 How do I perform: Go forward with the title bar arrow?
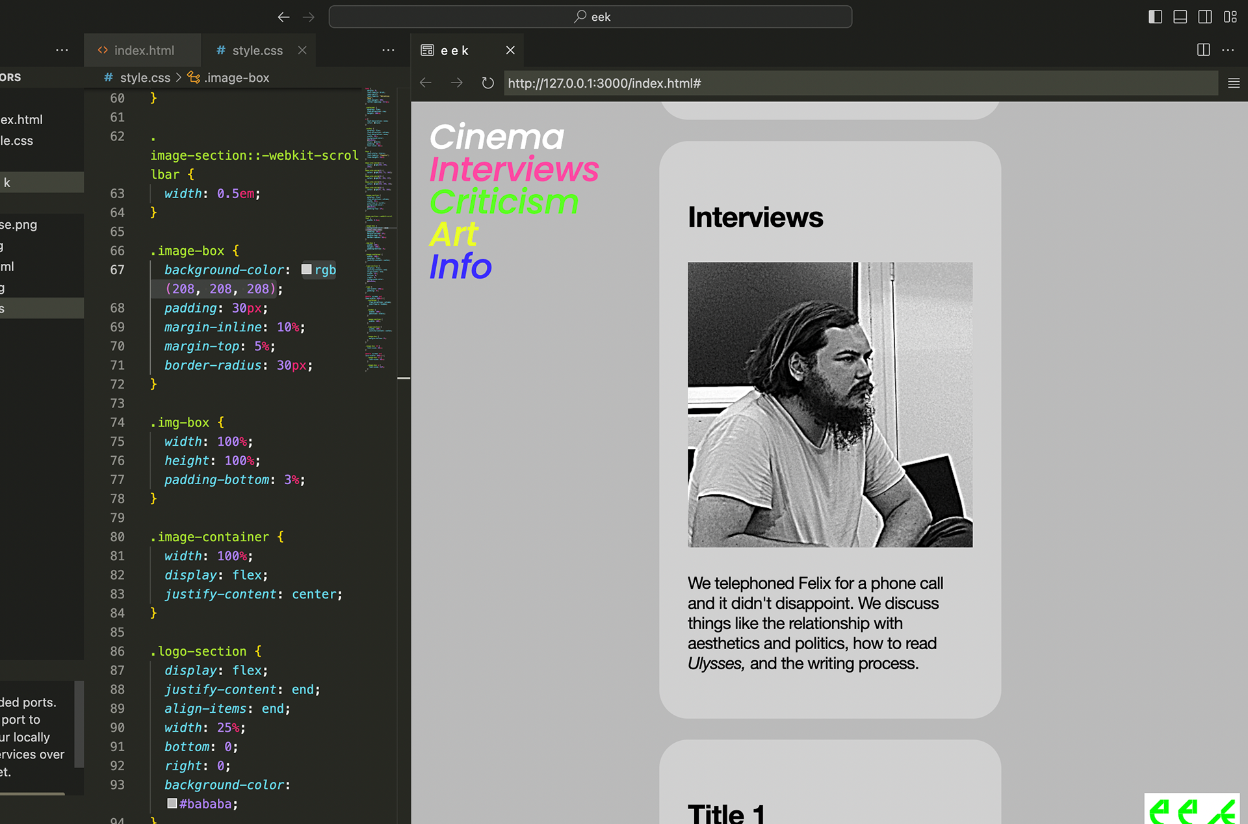click(x=309, y=17)
